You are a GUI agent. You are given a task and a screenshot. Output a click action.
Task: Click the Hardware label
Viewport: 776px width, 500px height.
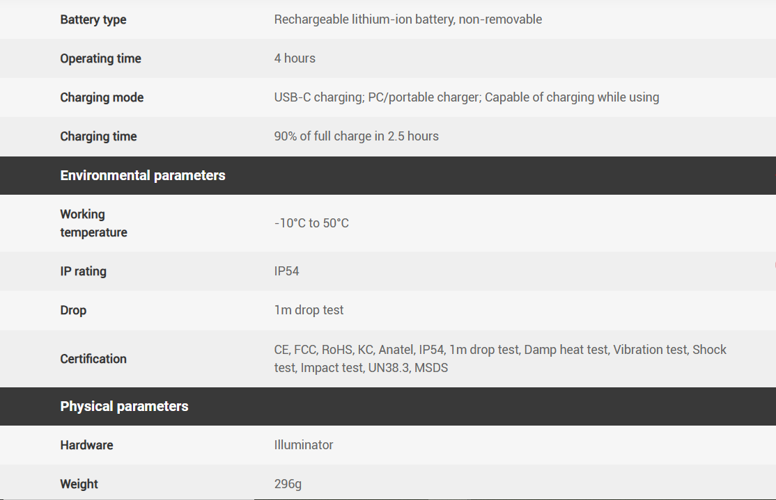pyautogui.click(x=86, y=445)
